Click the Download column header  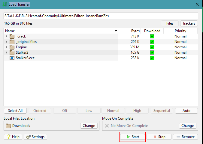(x=152, y=31)
